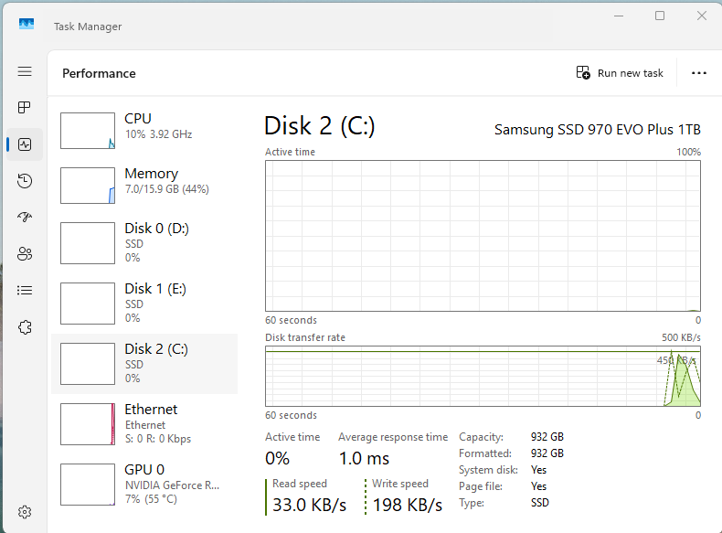This screenshot has width=722, height=533.
Task: Open the three-dot more options menu
Action: pyautogui.click(x=699, y=73)
